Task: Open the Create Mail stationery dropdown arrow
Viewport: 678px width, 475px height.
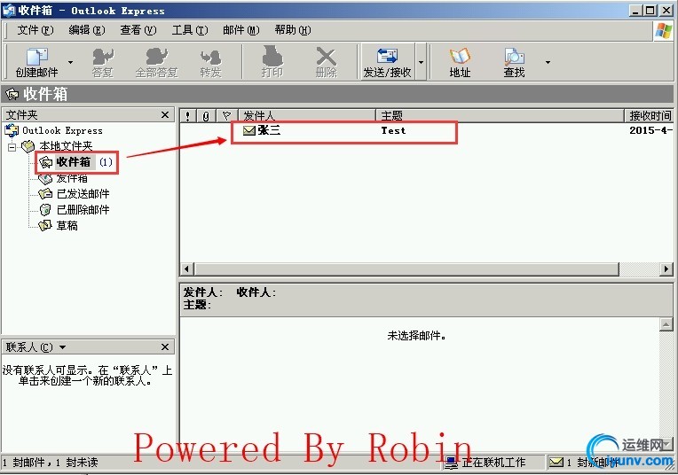Action: coord(70,63)
